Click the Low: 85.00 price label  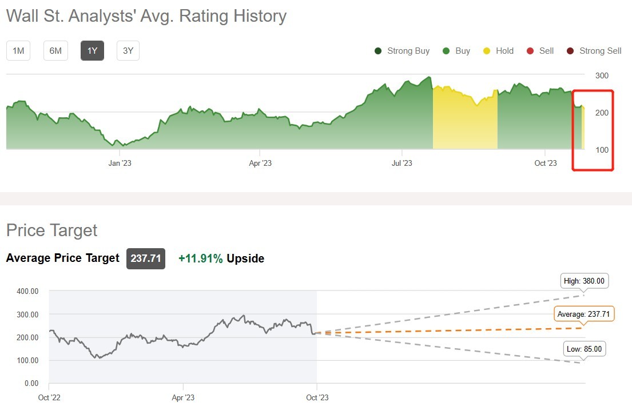click(x=584, y=349)
